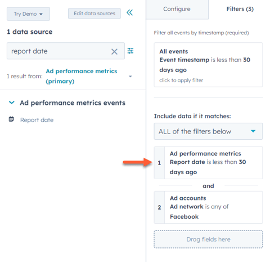
Task: Edit the Report date less than 30 days filter
Action: (x=214, y=163)
